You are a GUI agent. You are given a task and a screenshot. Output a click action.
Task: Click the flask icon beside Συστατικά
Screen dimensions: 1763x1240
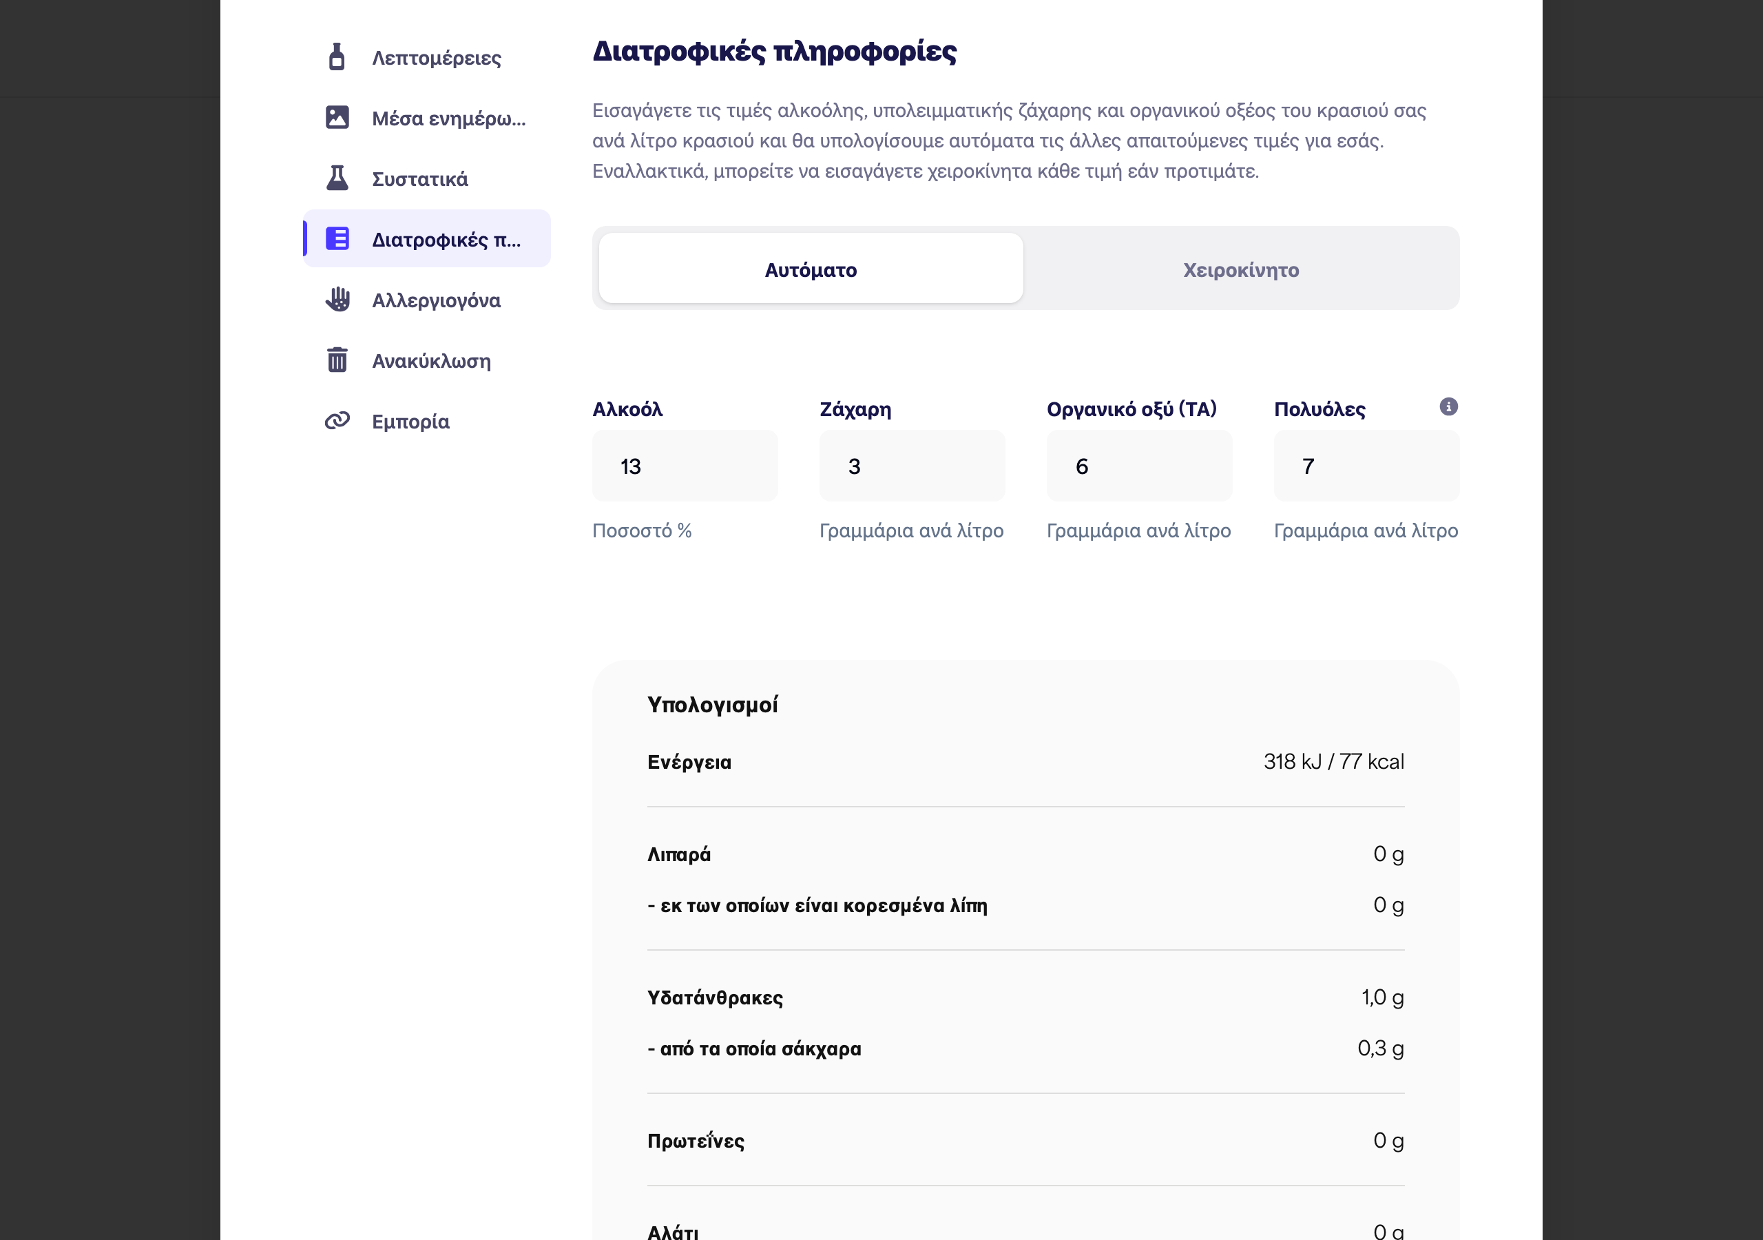(337, 178)
